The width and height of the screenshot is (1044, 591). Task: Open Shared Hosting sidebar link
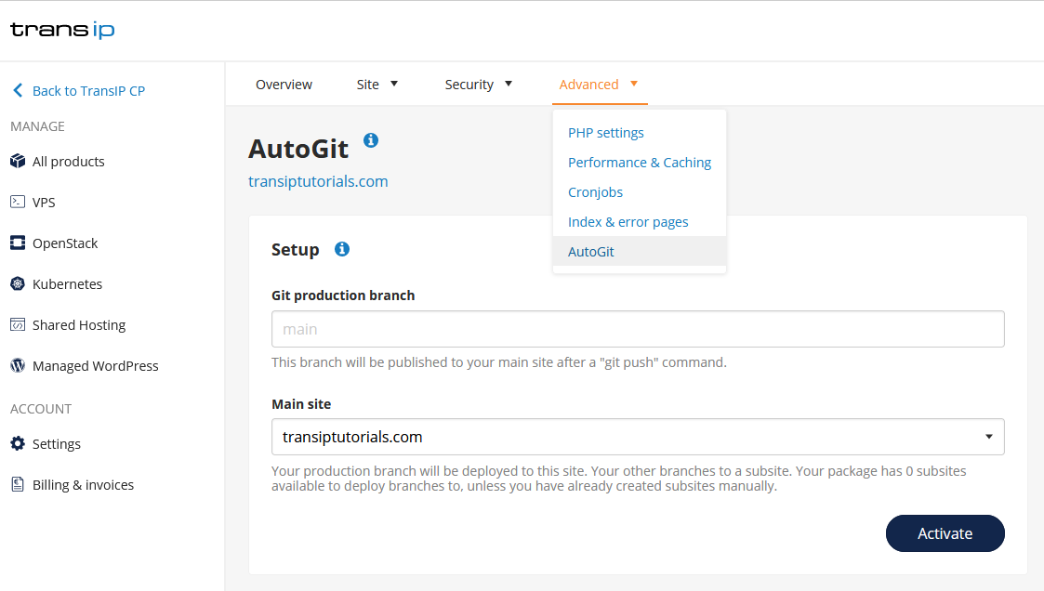coord(79,325)
